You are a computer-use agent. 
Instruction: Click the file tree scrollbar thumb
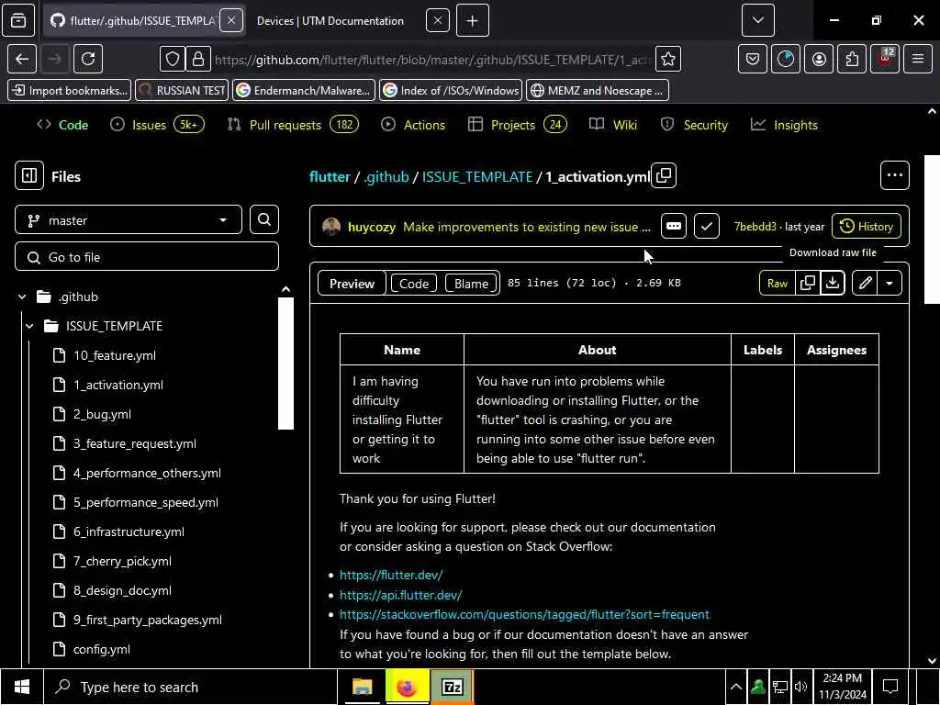[x=286, y=364]
